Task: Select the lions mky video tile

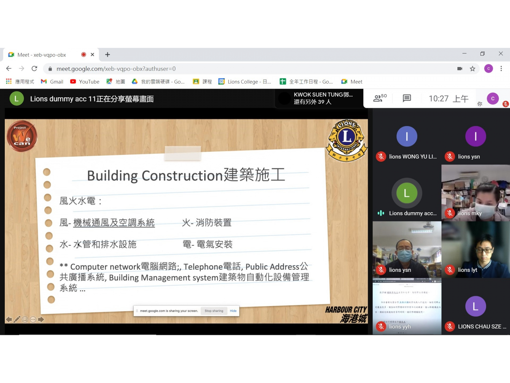Action: (x=476, y=193)
